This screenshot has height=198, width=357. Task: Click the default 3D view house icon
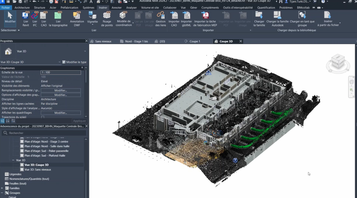(x=99, y=2)
